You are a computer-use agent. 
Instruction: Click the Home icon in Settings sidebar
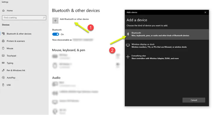(4, 11)
